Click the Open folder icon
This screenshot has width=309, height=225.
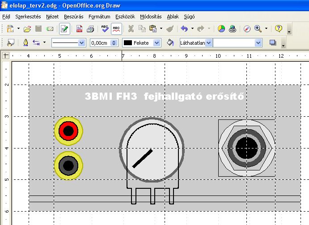27,29
